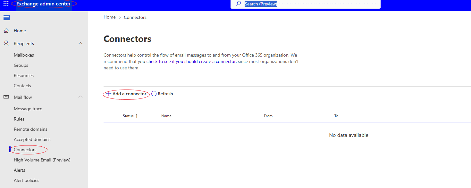Follow the 'check to see if you should create a connector' link
This screenshot has height=188, width=471.
tap(191, 61)
